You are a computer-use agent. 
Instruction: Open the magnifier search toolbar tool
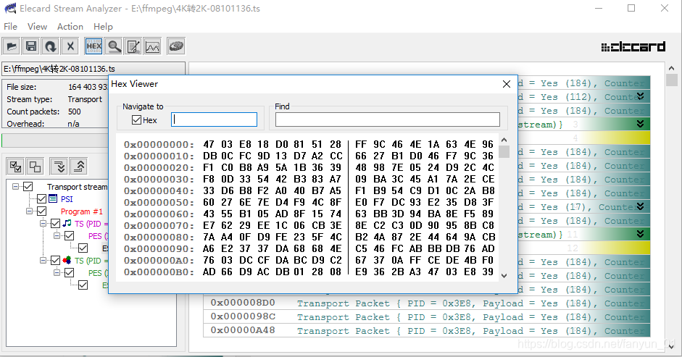(114, 46)
